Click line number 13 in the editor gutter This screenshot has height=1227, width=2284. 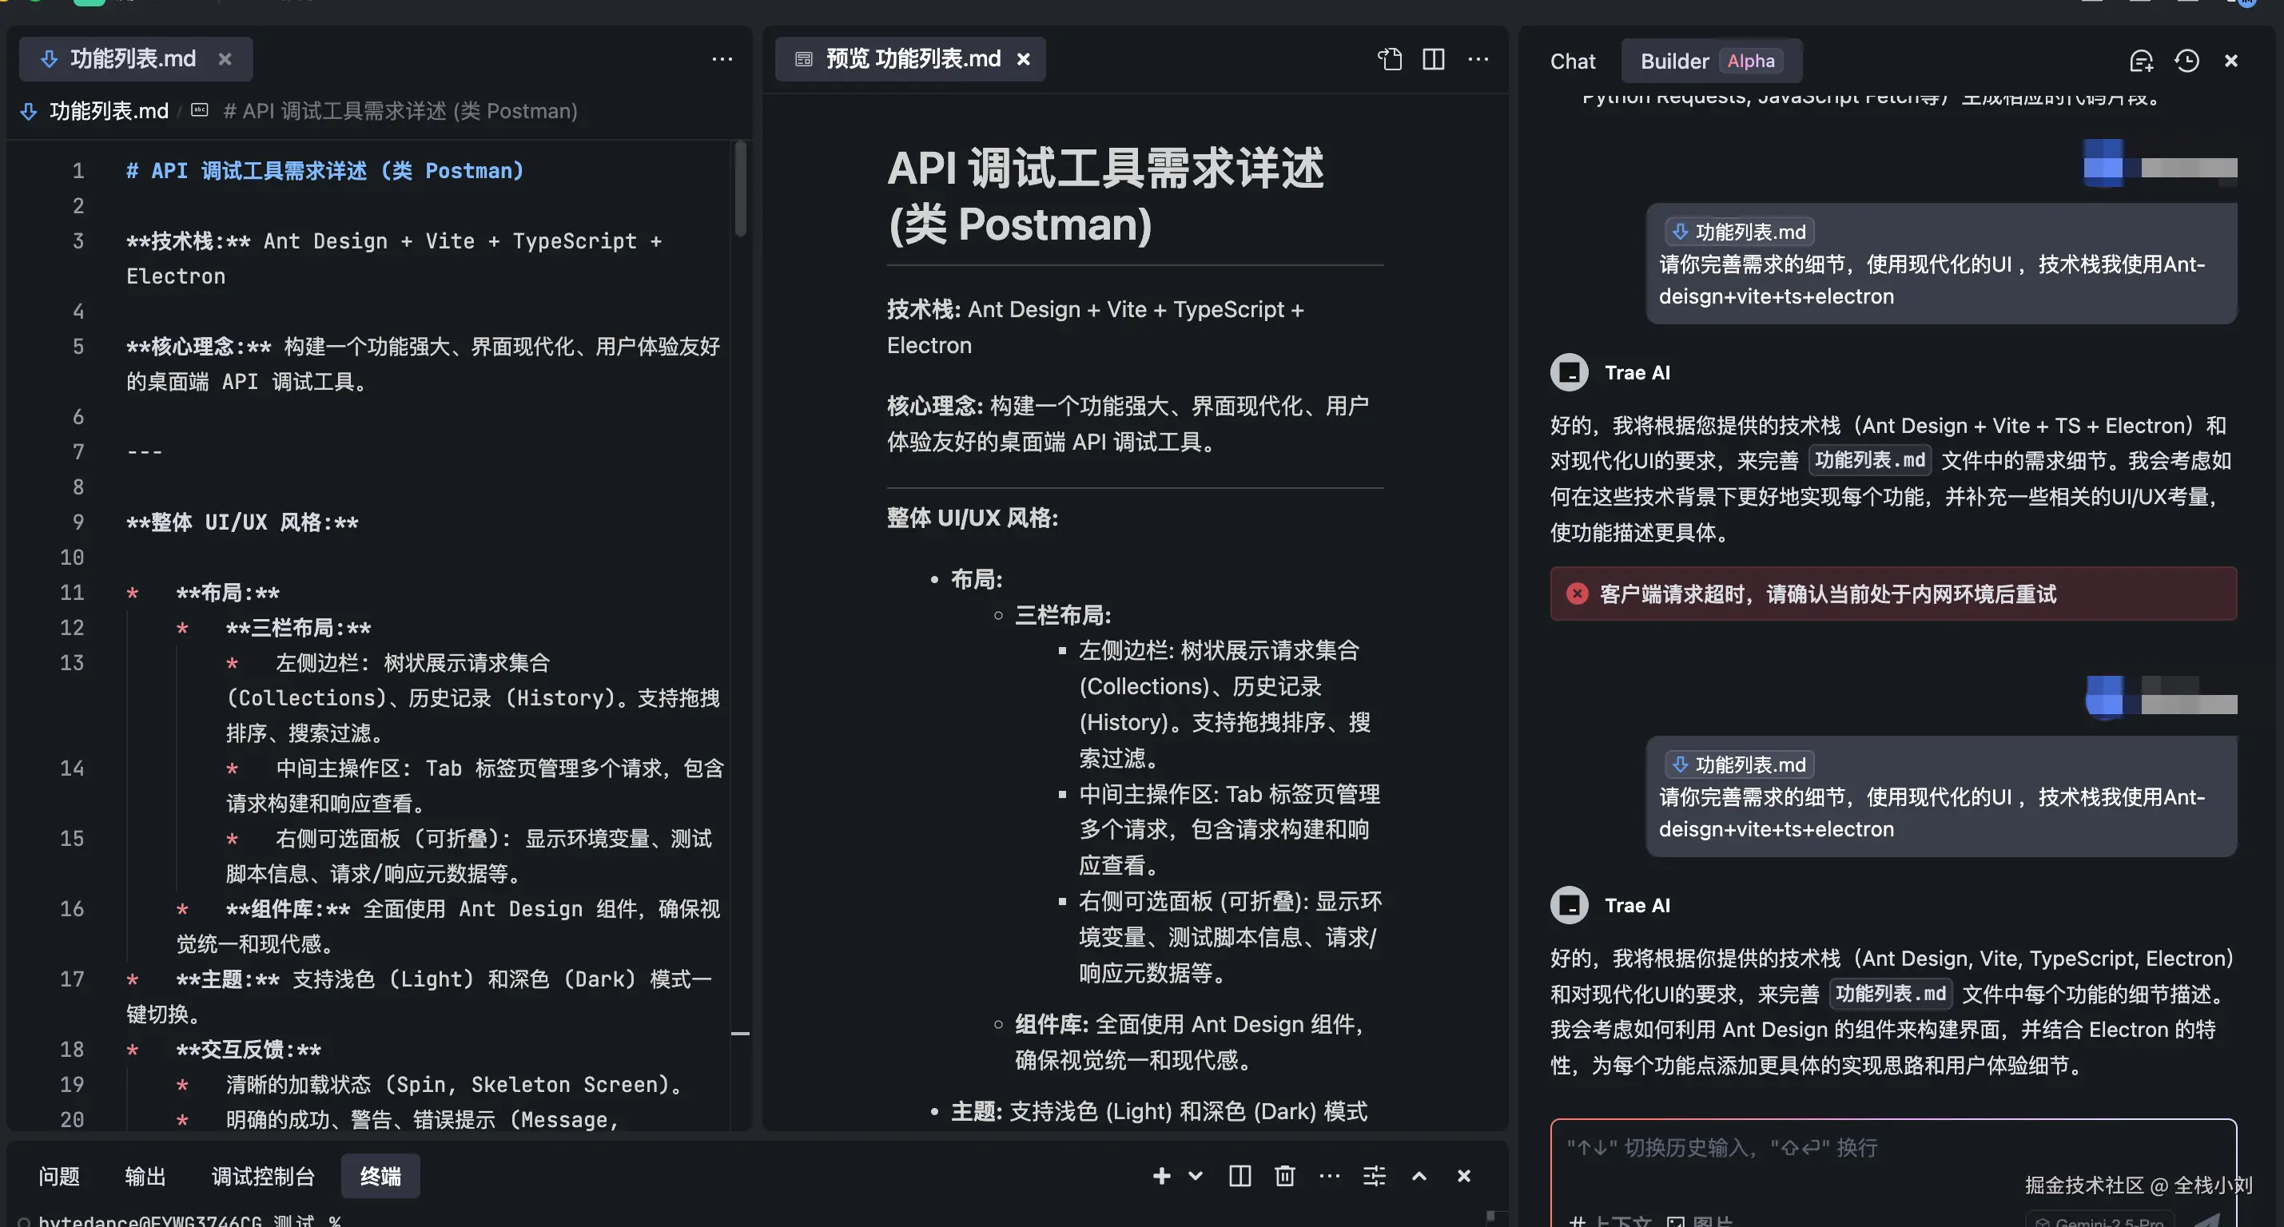(72, 662)
